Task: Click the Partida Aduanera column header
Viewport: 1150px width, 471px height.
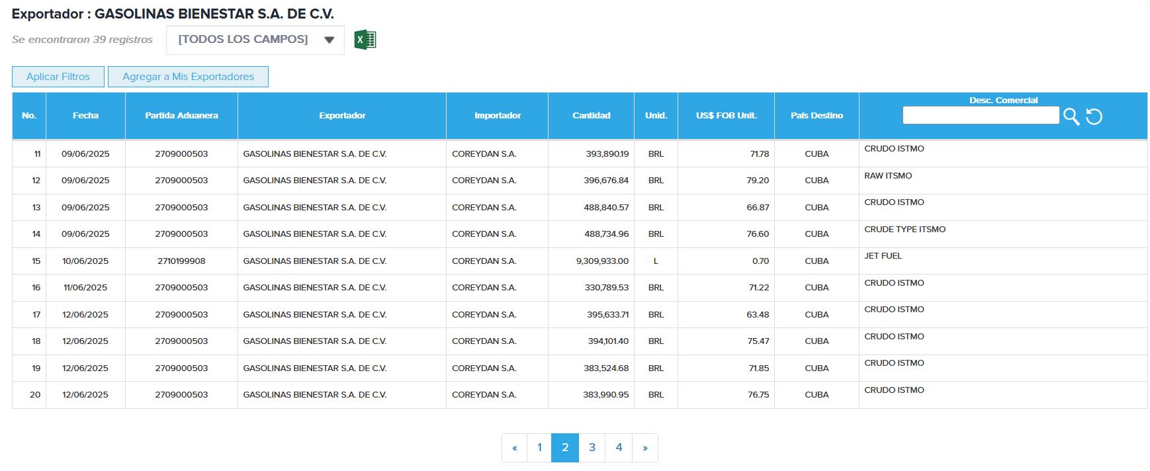Action: [181, 116]
